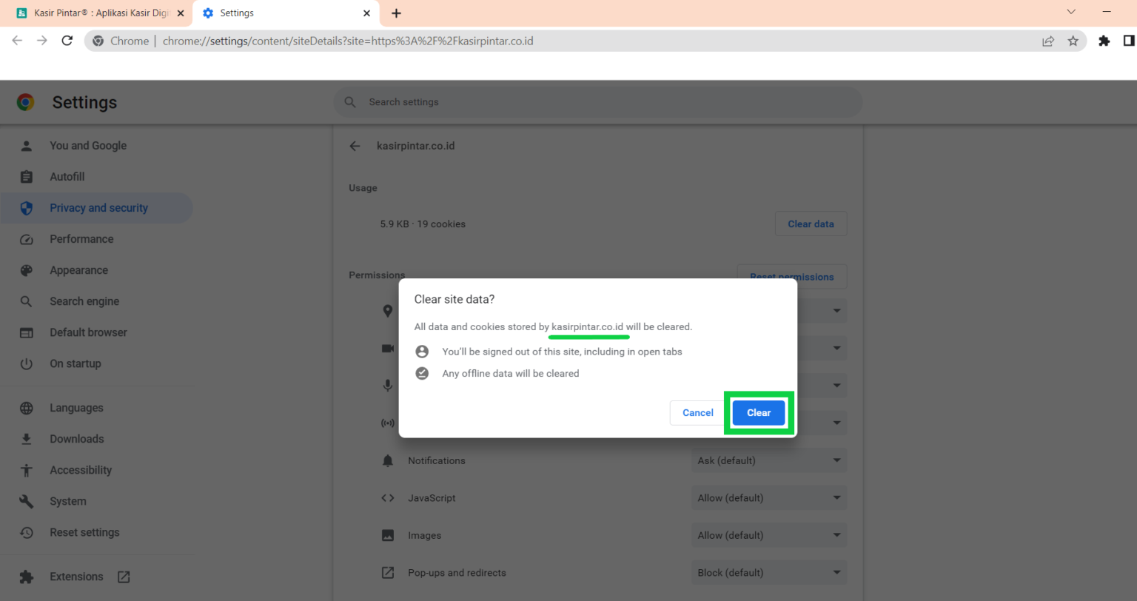Click Cancel in the Clear site data dialog
1137x601 pixels.
click(x=697, y=412)
